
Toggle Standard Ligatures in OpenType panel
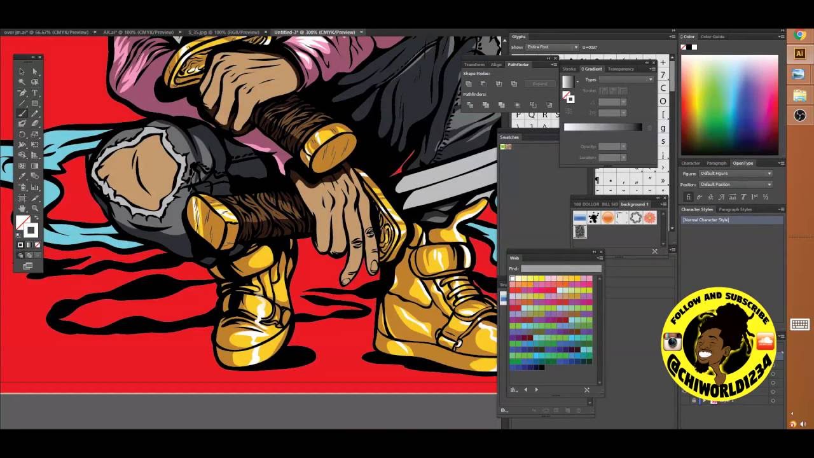(688, 197)
